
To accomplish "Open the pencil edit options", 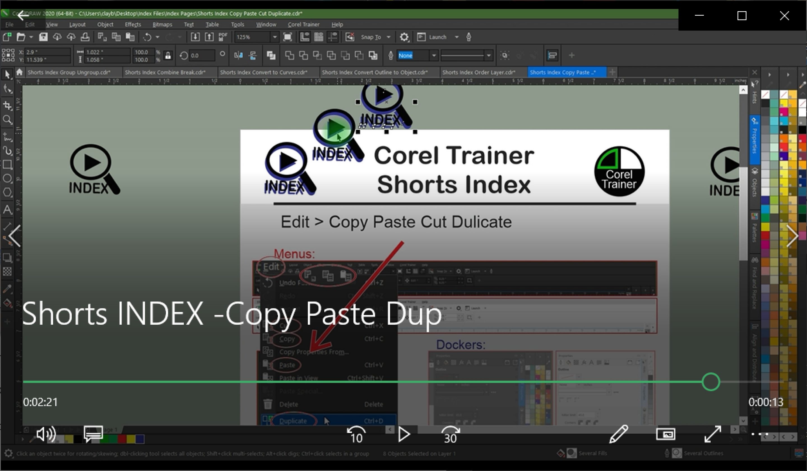I will 618,434.
